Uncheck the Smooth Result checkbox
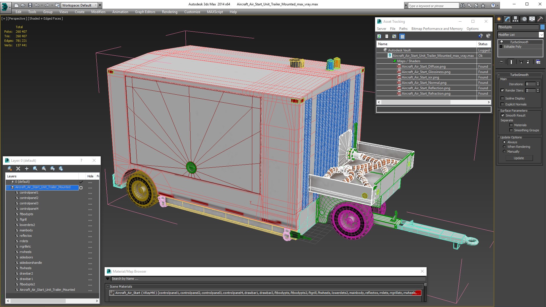The width and height of the screenshot is (546, 307). click(x=502, y=115)
